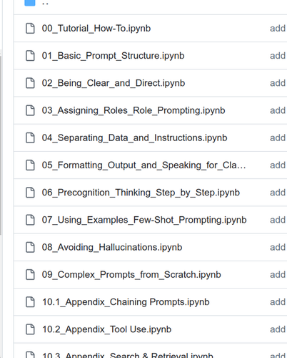Click commit message 'add' for 00_Tutorial_How-To row

pos(278,29)
